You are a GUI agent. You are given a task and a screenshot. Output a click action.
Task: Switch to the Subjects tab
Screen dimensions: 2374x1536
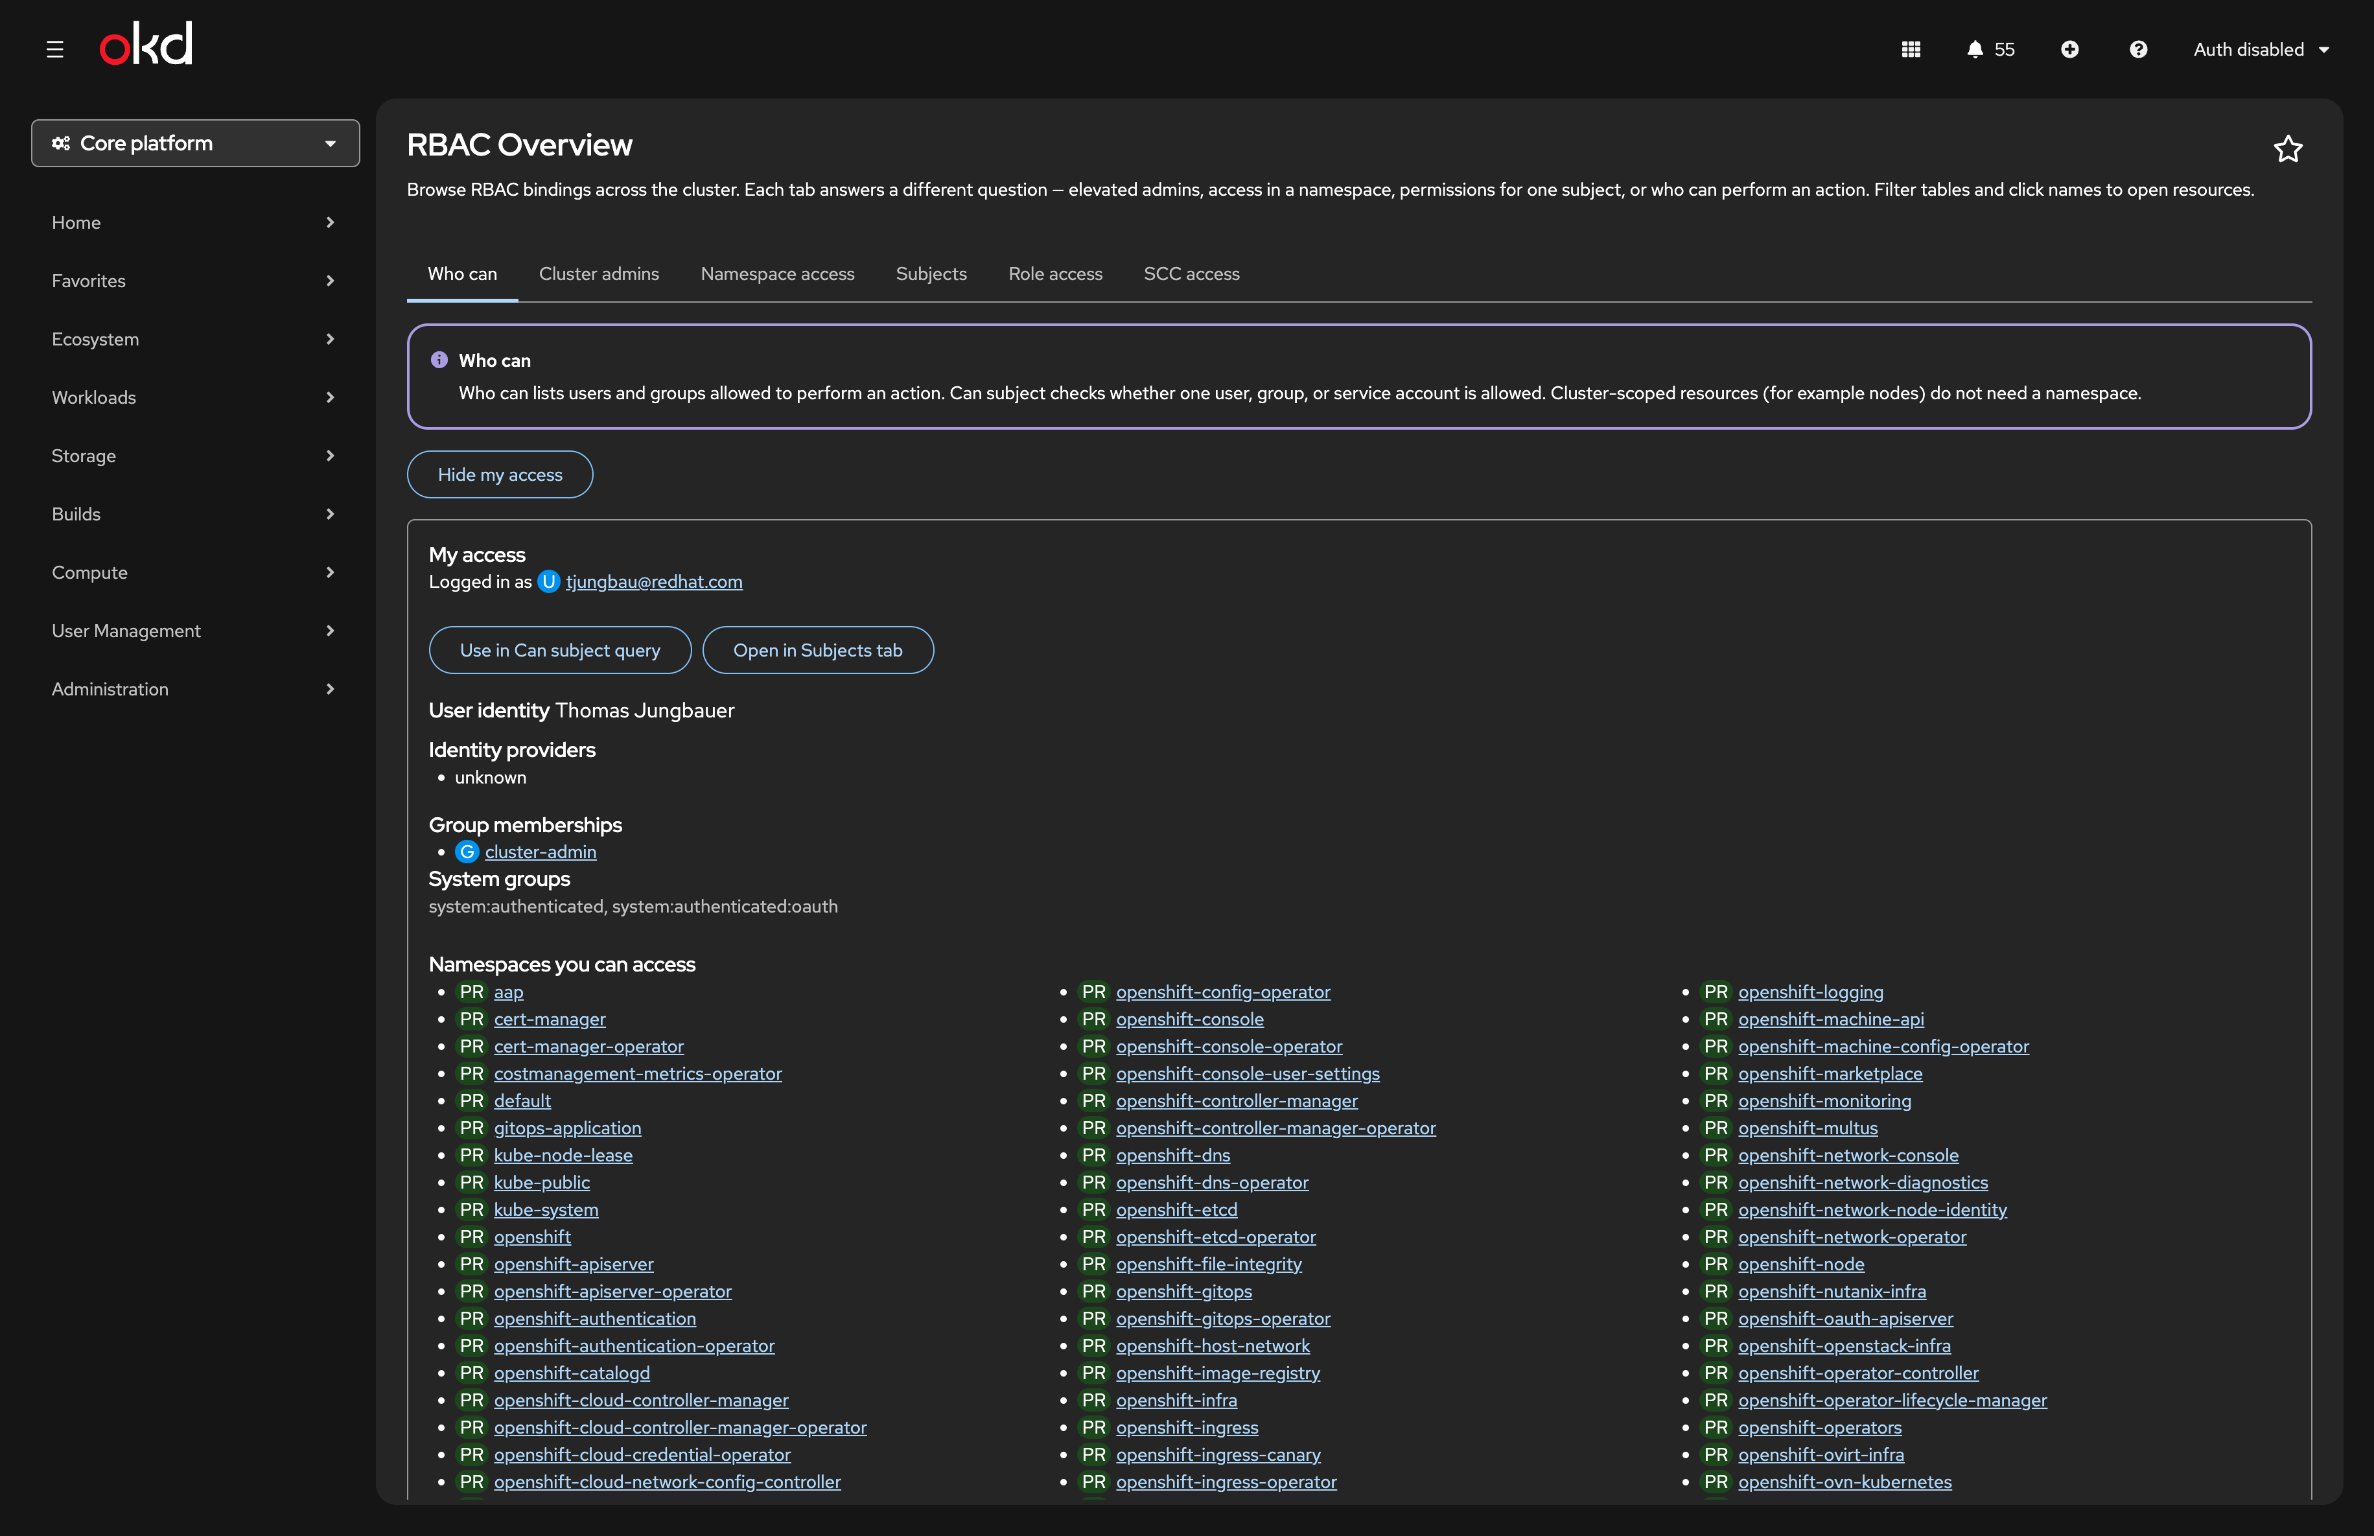(x=931, y=273)
